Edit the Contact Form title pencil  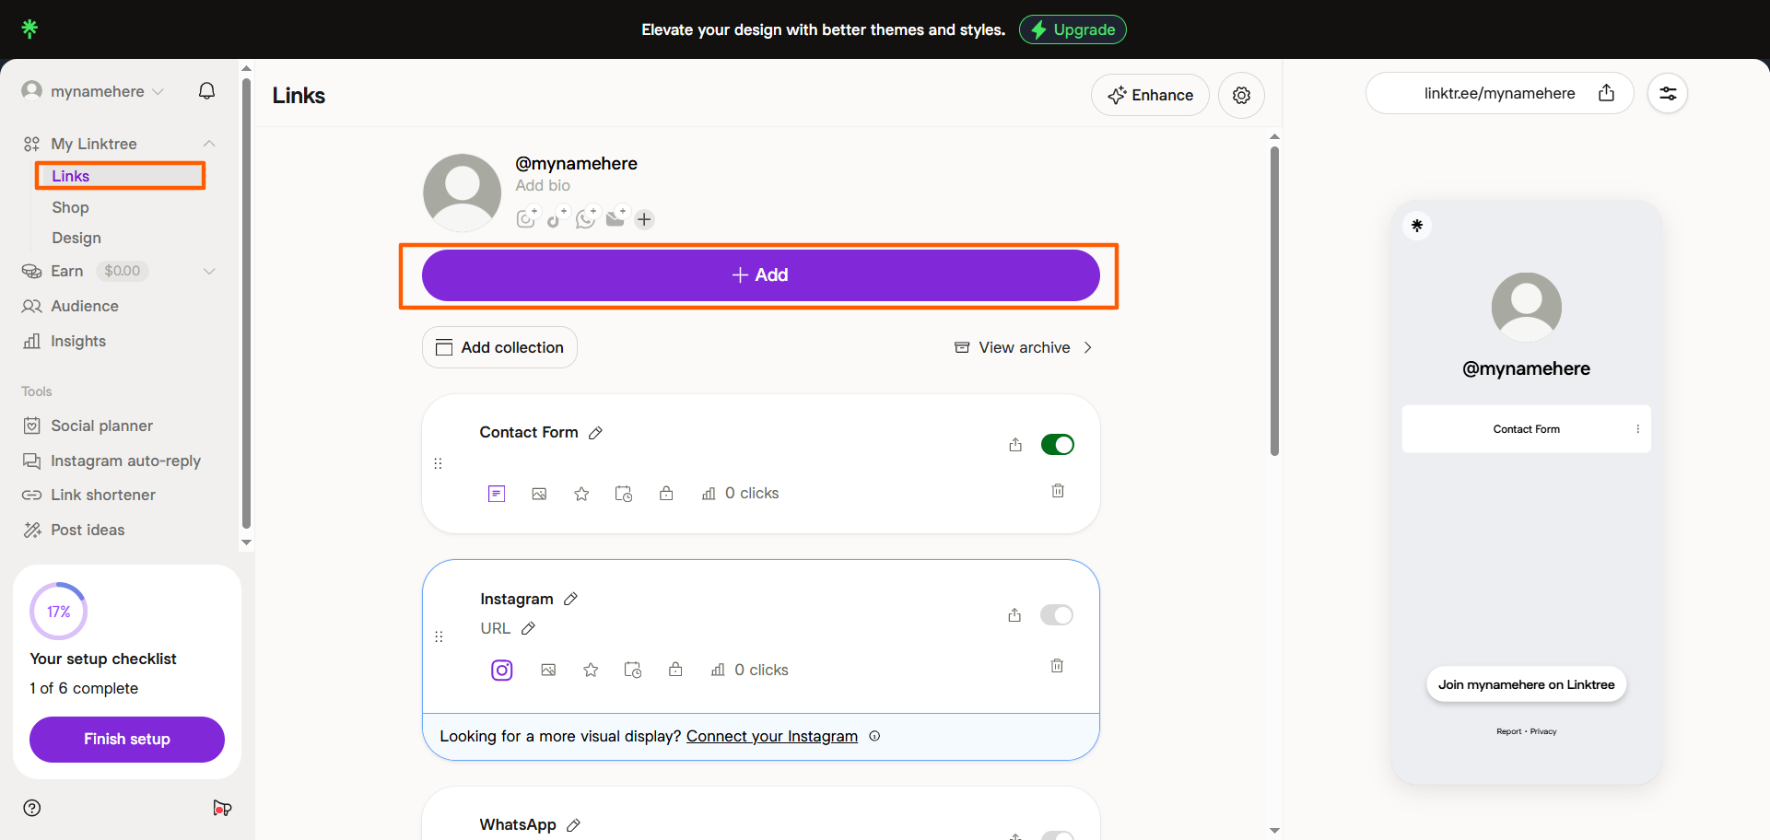[595, 433]
